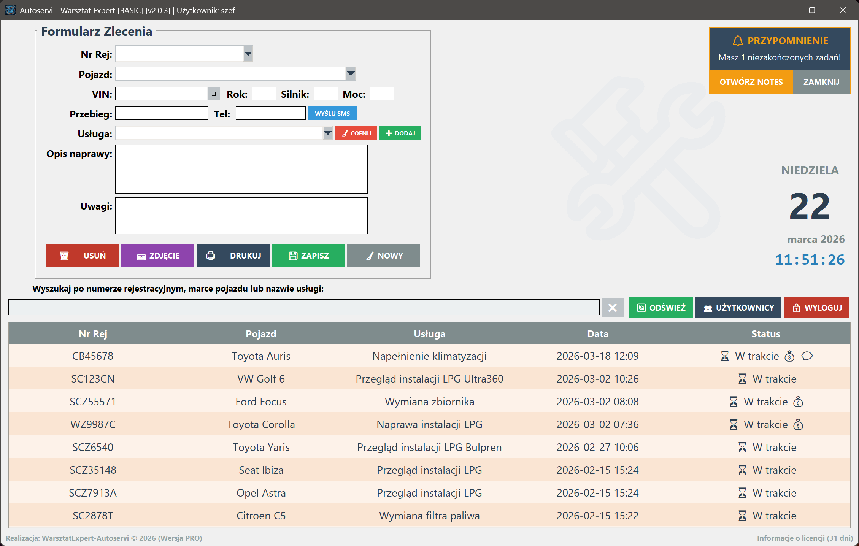This screenshot has width=859, height=546.
Task: Open notes via OTWÓRZ NOTES button
Action: point(751,82)
